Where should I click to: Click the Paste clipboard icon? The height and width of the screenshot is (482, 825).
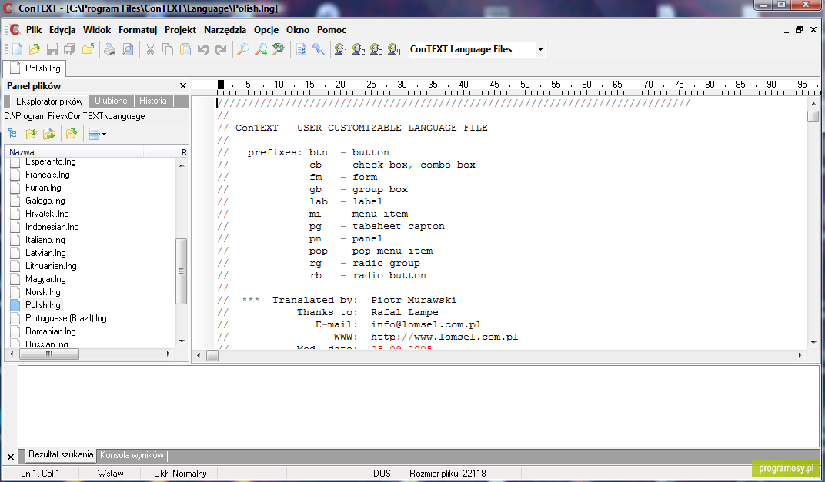click(x=185, y=49)
